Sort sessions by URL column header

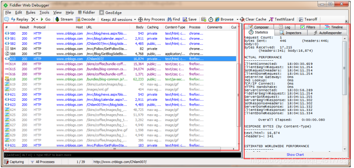pos(107,27)
